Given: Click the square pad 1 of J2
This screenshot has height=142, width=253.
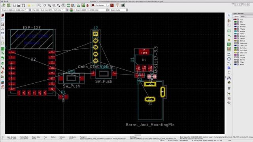Looking at the screenshot, I should coord(96,34).
